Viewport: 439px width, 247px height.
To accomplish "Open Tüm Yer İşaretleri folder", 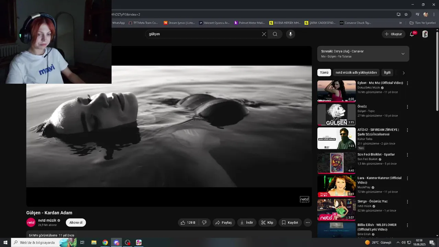I will coord(423,23).
